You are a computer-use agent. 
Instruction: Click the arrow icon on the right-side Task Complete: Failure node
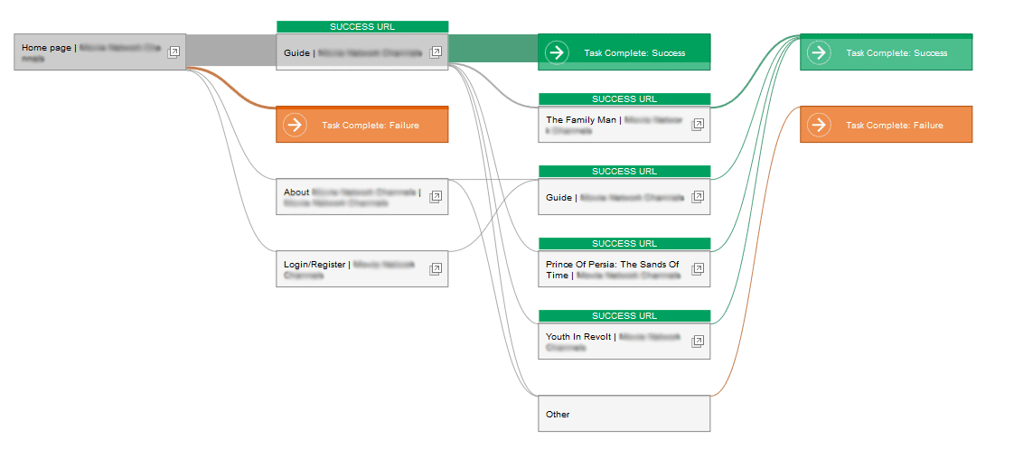tap(819, 125)
